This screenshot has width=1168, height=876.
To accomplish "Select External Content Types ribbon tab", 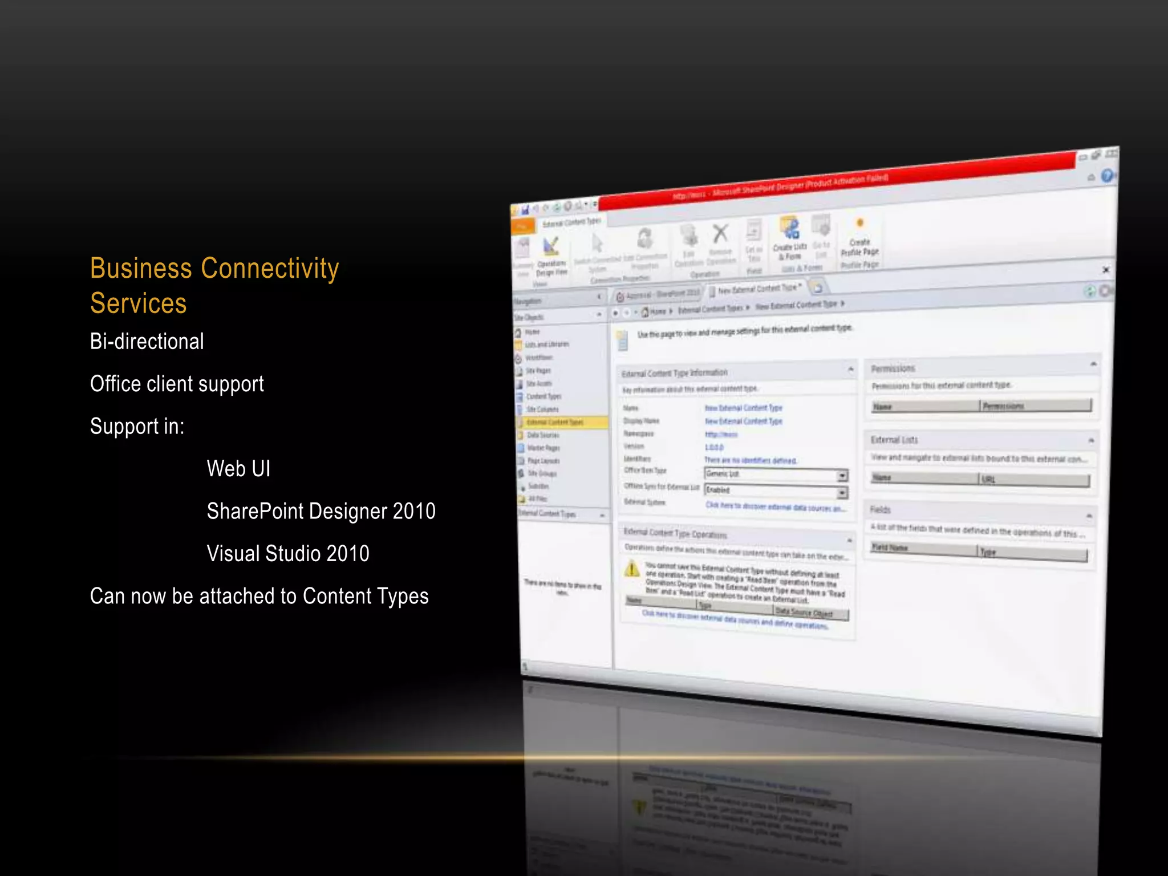I will (x=571, y=222).
